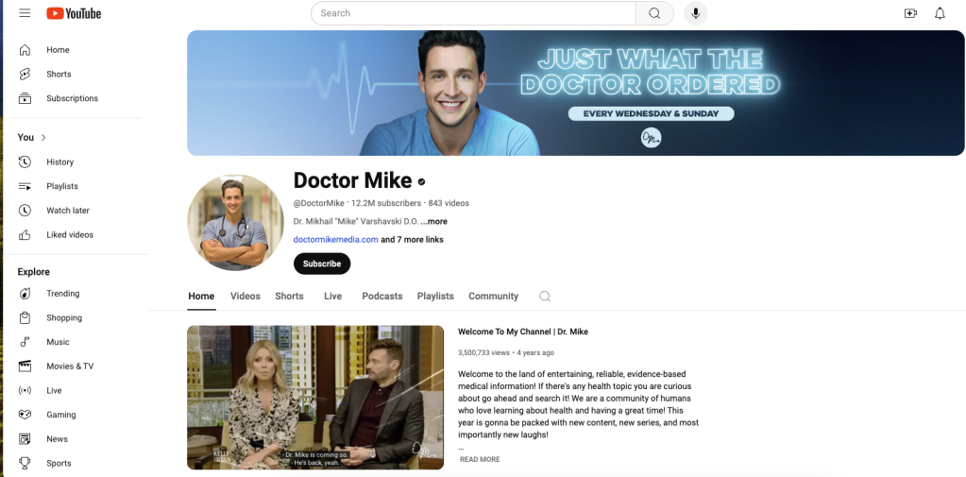Image resolution: width=966 pixels, height=477 pixels.
Task: Switch to the Home channel tab
Action: click(201, 297)
